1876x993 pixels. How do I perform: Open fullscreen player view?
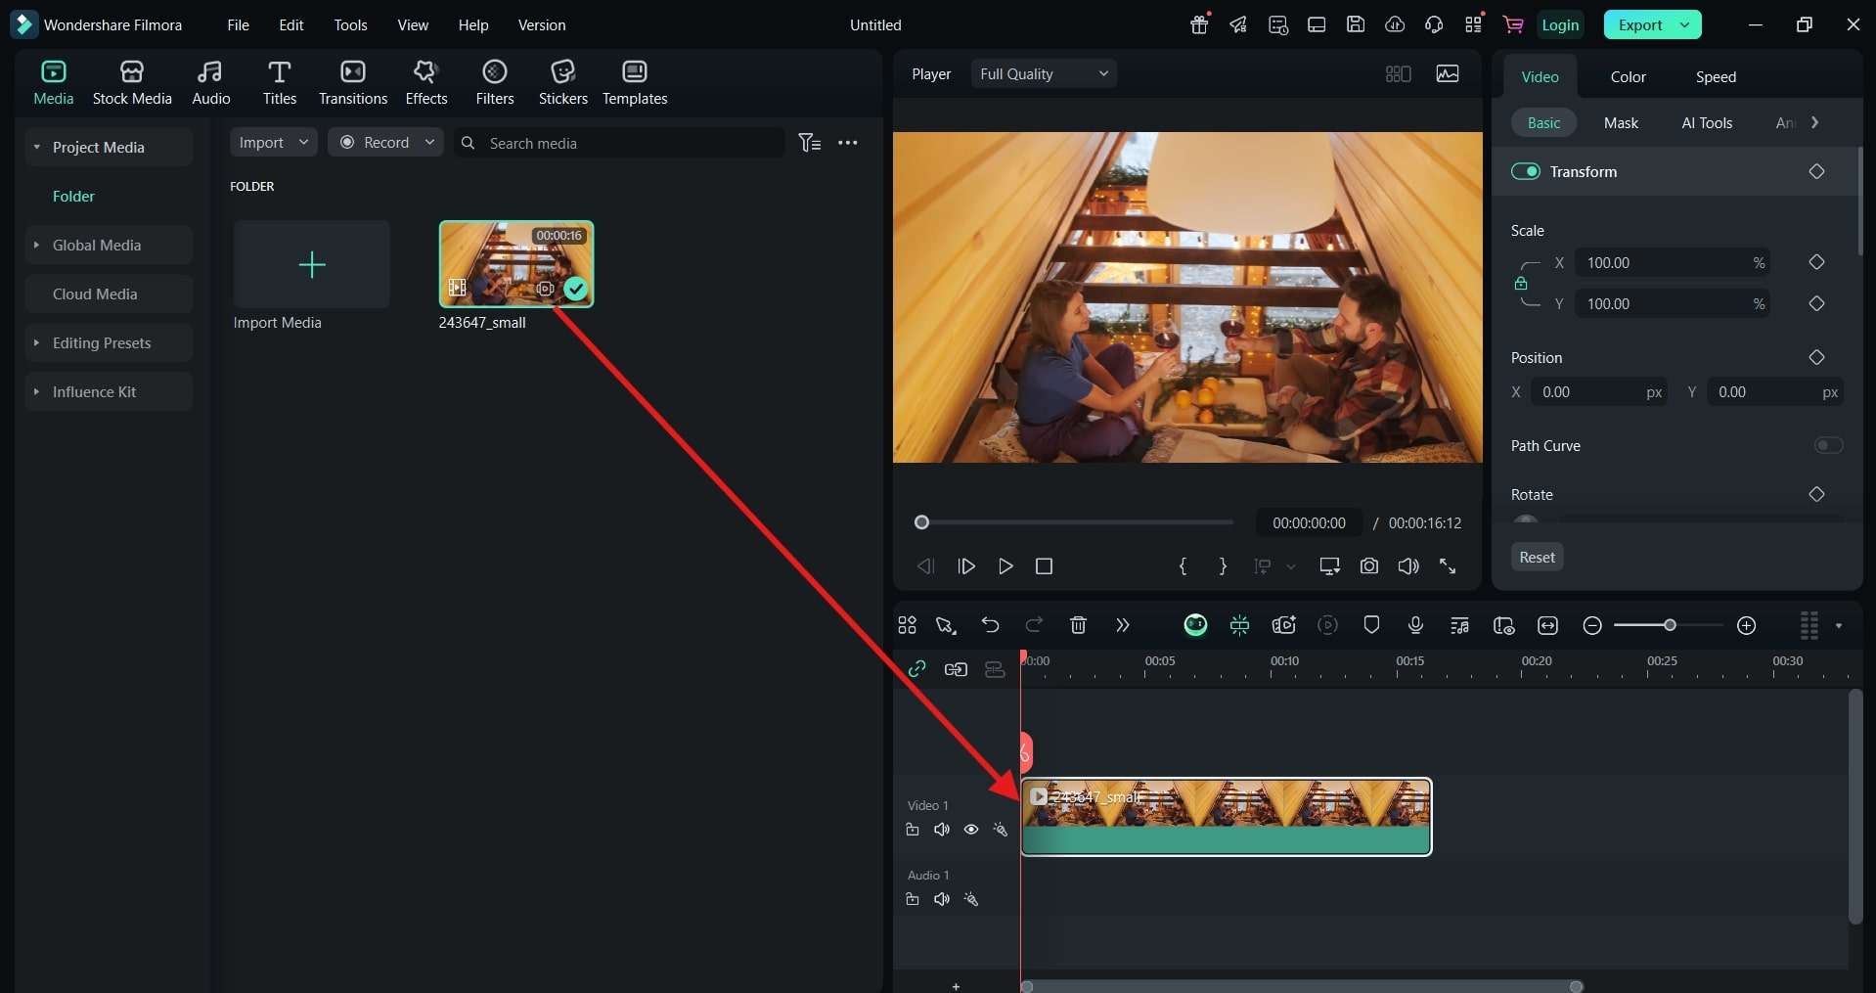[1448, 566]
